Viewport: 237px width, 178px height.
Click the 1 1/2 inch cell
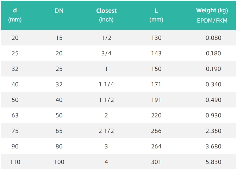click(x=106, y=100)
